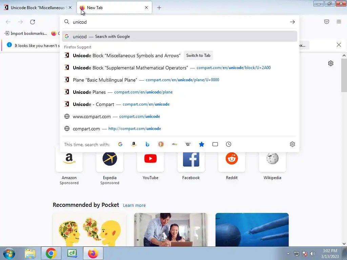Open the Pocket story with couple at laptop
This screenshot has width=347, height=260.
tap(171, 230)
